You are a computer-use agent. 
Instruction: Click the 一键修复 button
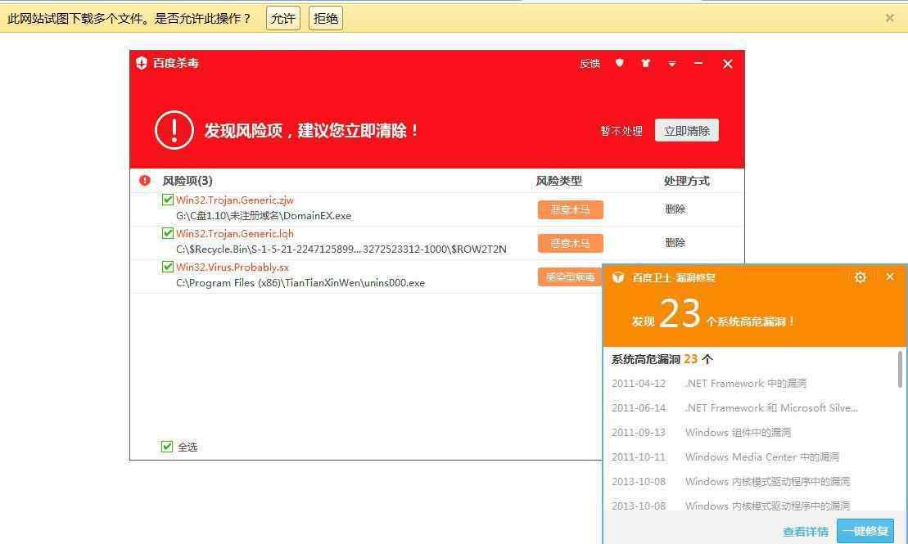pyautogui.click(x=865, y=531)
